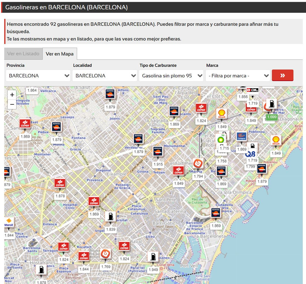Viewport: 306px width, 284px height.
Task: Click the Cepsa marker priced 1.824 near Tarragona
Action: point(63,247)
